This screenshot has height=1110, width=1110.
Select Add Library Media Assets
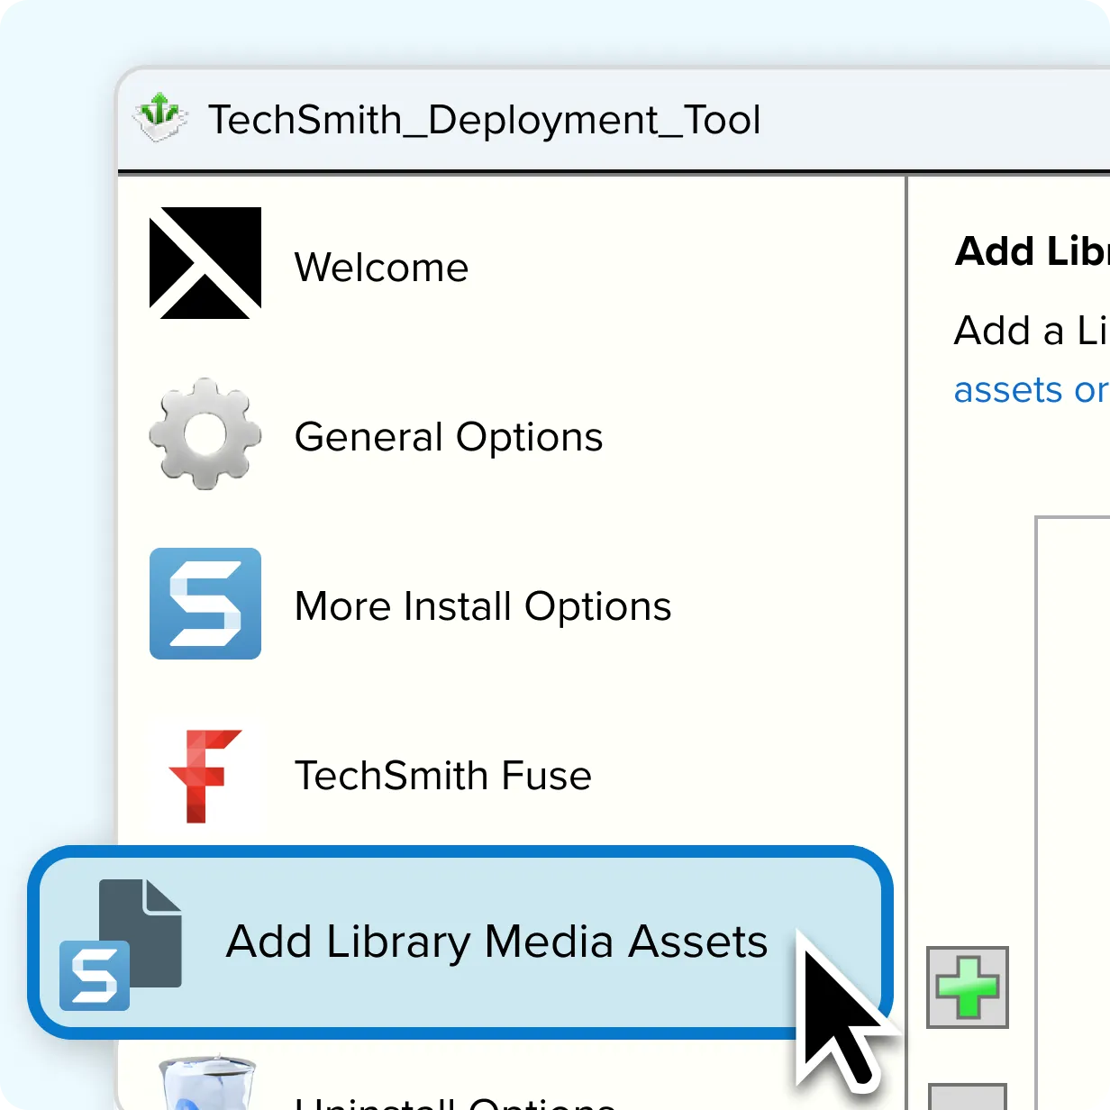(460, 942)
